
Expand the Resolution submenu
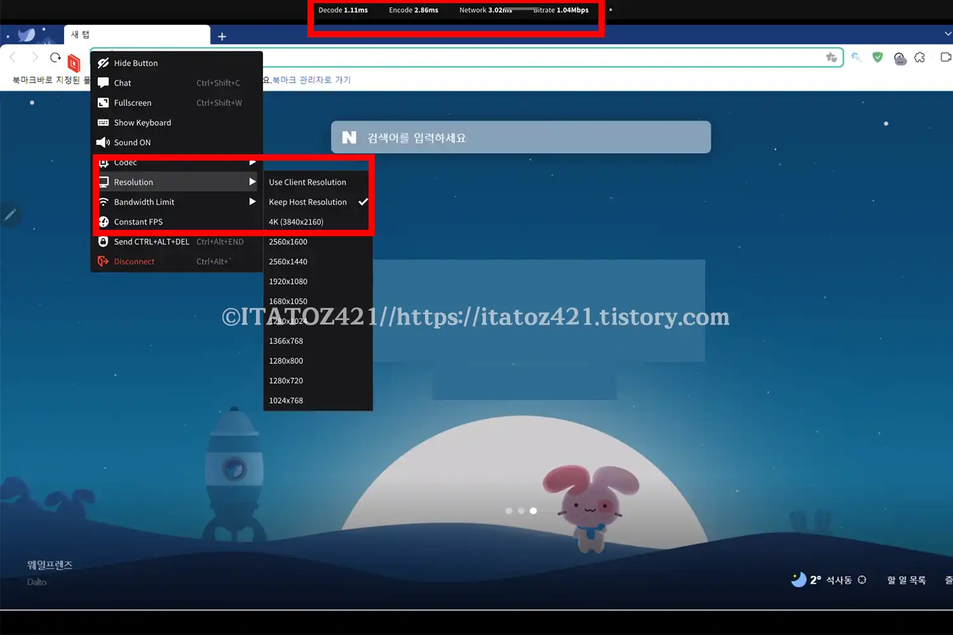tap(177, 182)
